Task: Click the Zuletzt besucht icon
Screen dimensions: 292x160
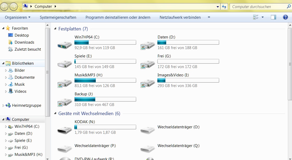Action: pos(10,49)
